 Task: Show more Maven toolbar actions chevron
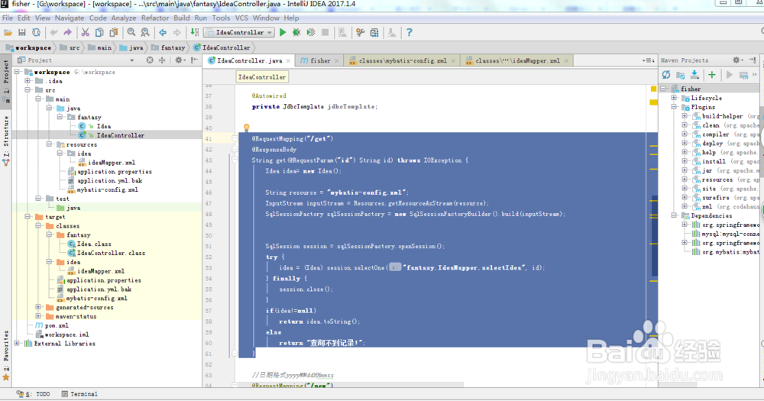pos(755,75)
